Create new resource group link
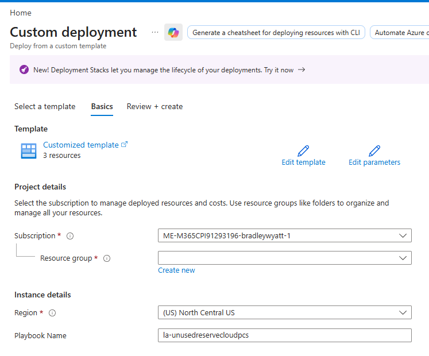The width and height of the screenshot is (429, 356). coord(176,270)
